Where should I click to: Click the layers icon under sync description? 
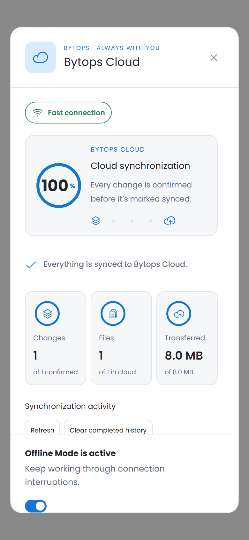(96, 221)
